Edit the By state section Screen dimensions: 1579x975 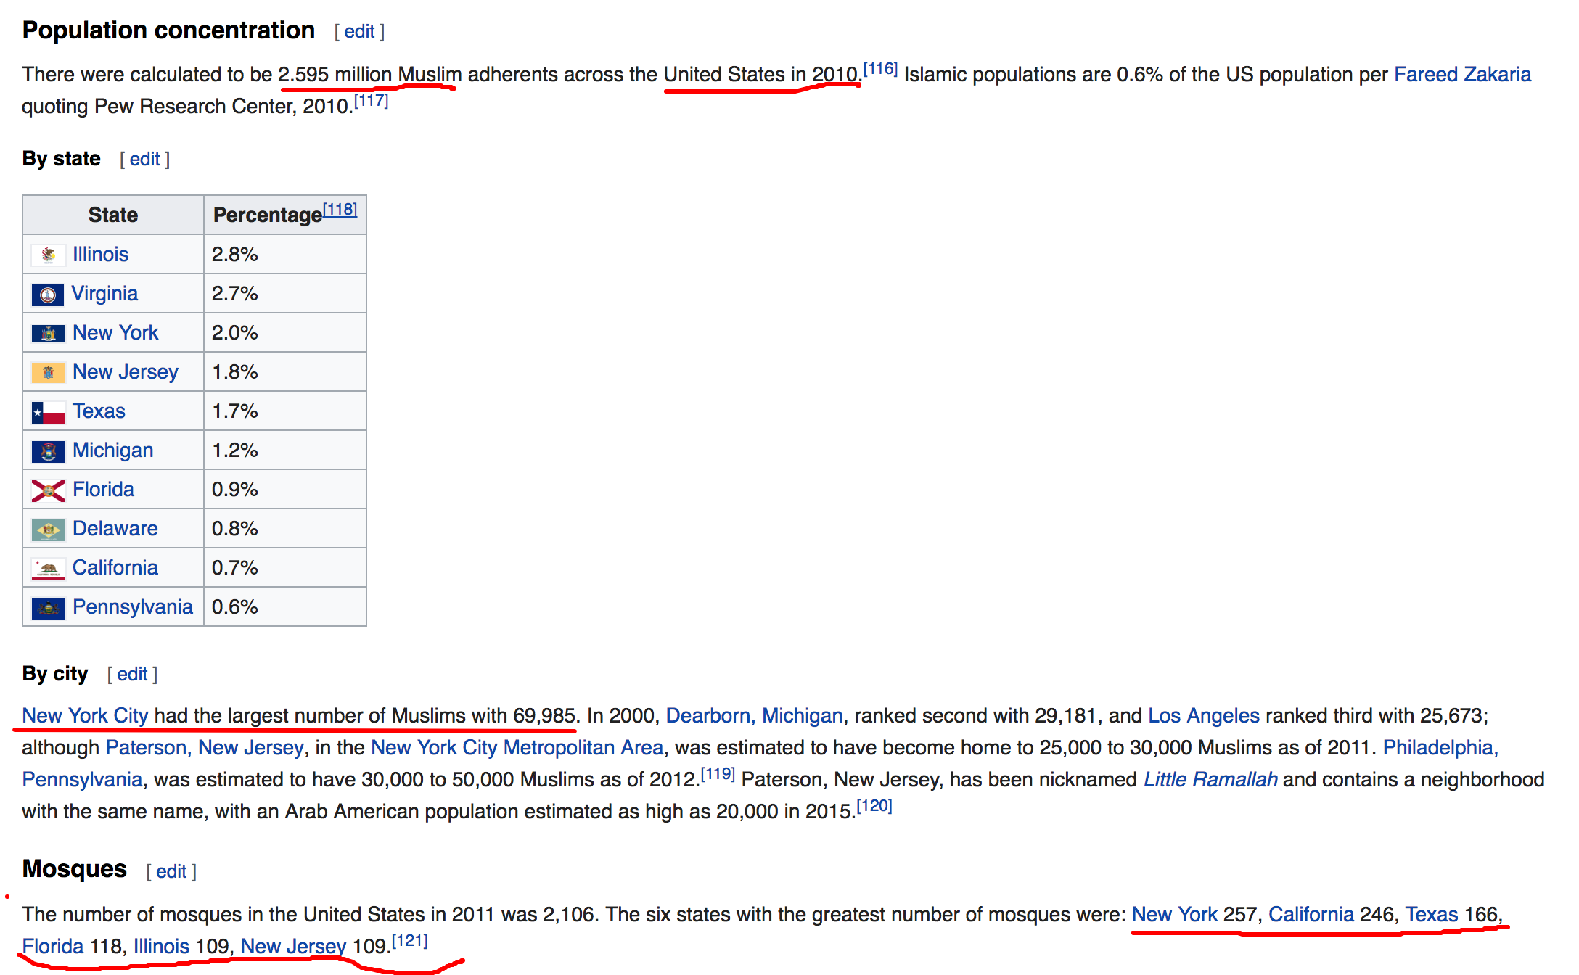144,160
